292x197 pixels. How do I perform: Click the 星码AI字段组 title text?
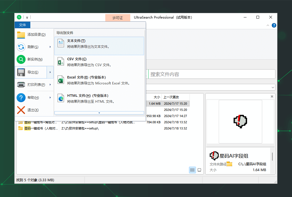234,156
